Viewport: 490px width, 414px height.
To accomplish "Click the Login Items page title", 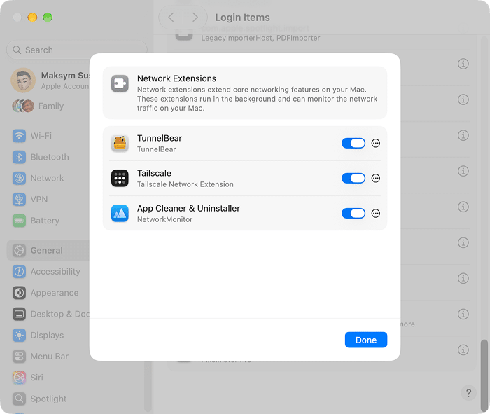I will (242, 18).
